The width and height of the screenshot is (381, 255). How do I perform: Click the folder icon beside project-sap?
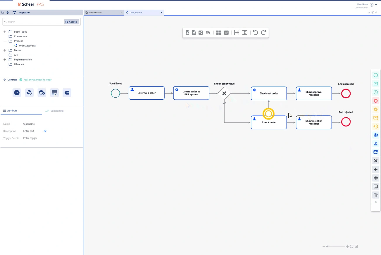coord(3,13)
